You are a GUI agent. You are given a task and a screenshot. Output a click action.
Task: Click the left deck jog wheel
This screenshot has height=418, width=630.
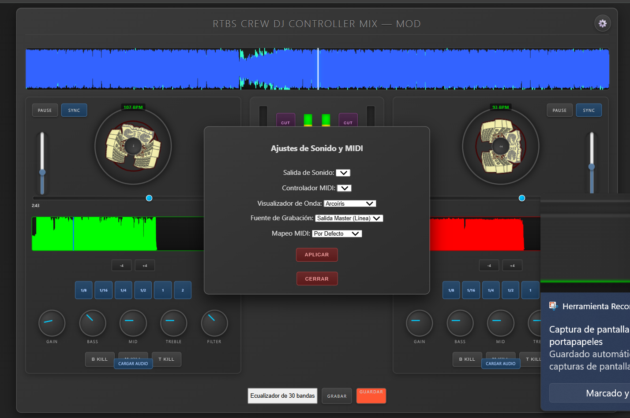click(133, 146)
